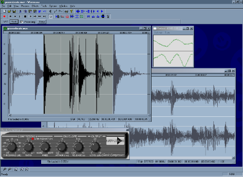The width and height of the screenshot is (243, 177).
Task: Stop playback with the square stop button
Action: coord(25,16)
